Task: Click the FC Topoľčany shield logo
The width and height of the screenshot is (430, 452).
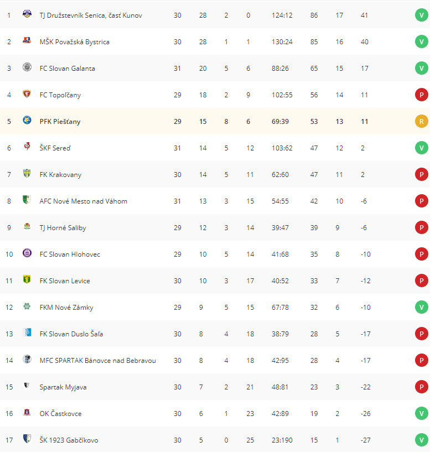Action: tap(27, 93)
